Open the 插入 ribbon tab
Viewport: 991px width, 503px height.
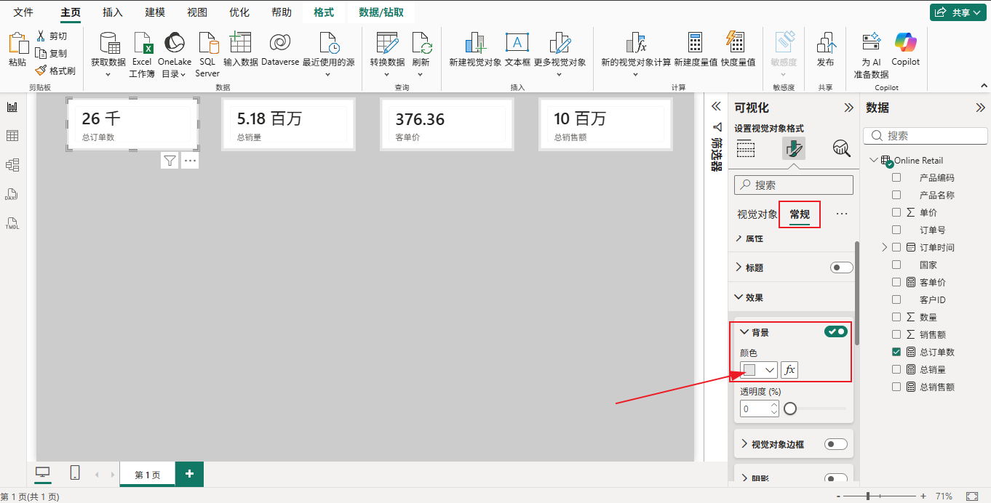tap(113, 12)
